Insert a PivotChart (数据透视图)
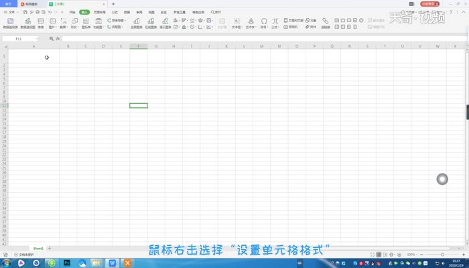Viewport: 469px width, 268px height. point(28,23)
